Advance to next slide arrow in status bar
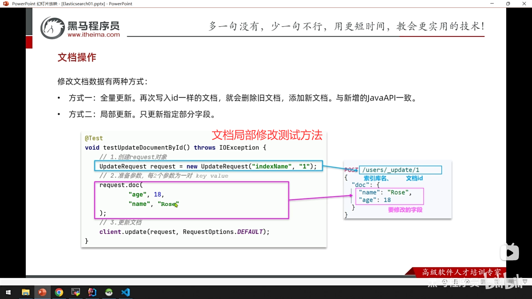Image resolution: width=532 pixels, height=299 pixels. pyautogui.click(x=467, y=282)
